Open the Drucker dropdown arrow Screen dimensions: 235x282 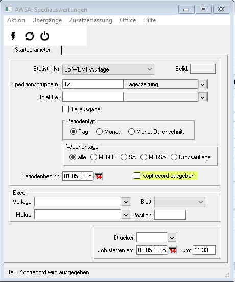[172, 238]
